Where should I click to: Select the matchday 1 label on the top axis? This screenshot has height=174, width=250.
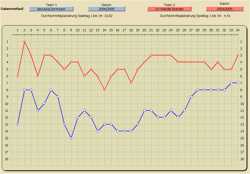tap(17, 30)
